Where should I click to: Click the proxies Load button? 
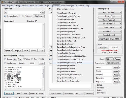(x=18, y=93)
